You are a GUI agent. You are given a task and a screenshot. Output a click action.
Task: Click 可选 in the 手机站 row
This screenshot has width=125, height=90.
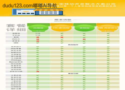pyautogui.click(x=38, y=35)
